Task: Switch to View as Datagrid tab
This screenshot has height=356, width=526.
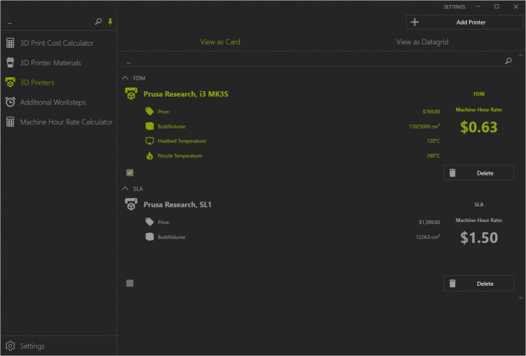Action: (x=422, y=42)
